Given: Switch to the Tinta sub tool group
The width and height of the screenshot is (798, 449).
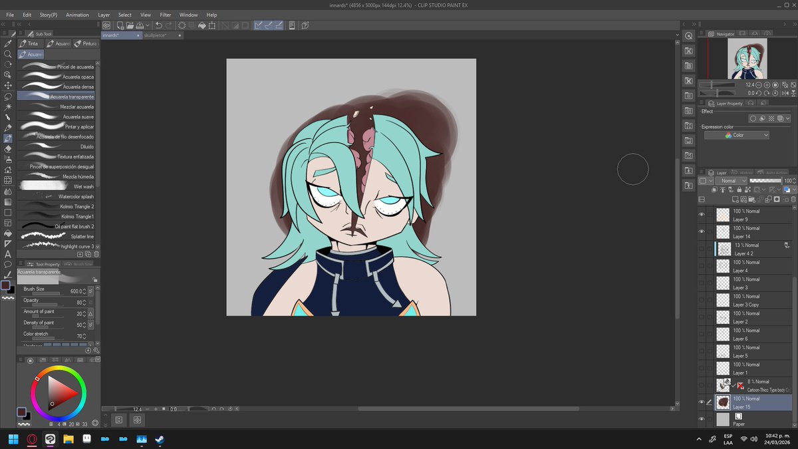Looking at the screenshot, I should 29,43.
